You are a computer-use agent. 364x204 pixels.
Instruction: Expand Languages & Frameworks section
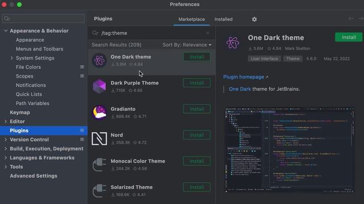point(6,158)
